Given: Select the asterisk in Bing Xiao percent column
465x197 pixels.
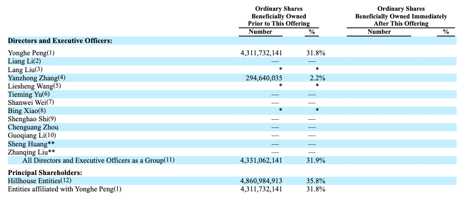Looking at the screenshot, I should (318, 111).
